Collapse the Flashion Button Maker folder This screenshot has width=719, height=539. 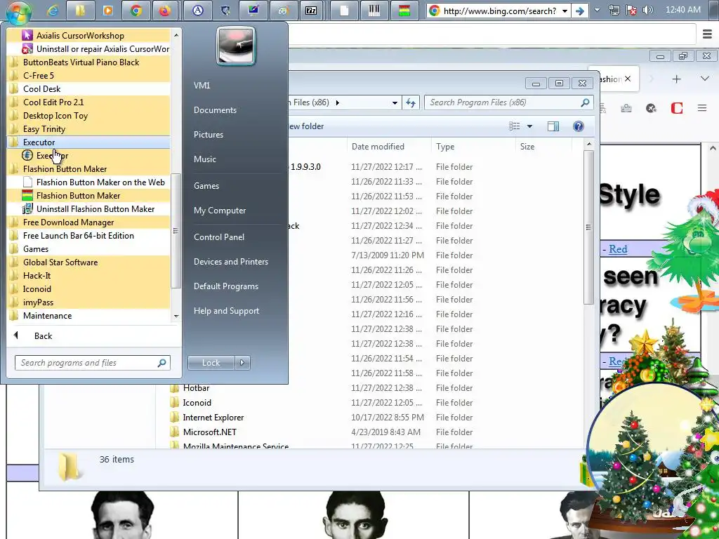pos(88,168)
